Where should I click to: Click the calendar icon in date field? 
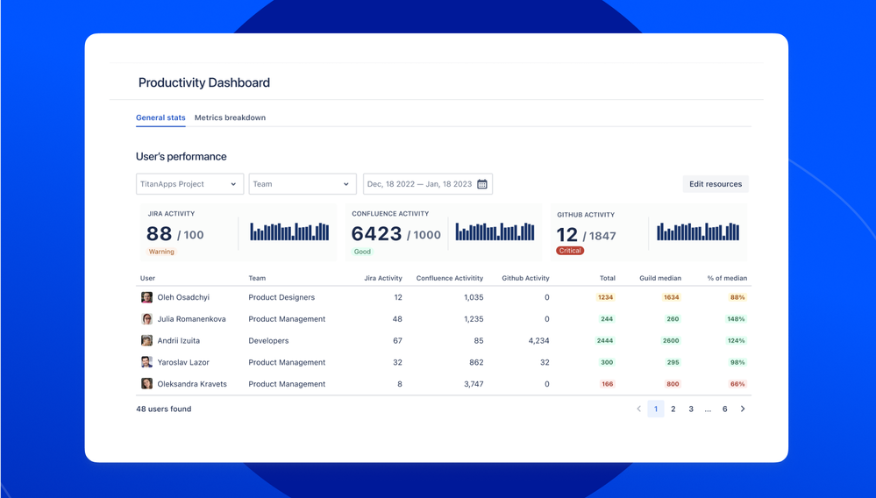coord(482,184)
